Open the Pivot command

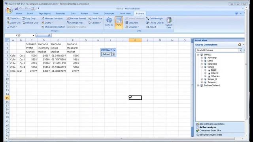pos(12,27)
